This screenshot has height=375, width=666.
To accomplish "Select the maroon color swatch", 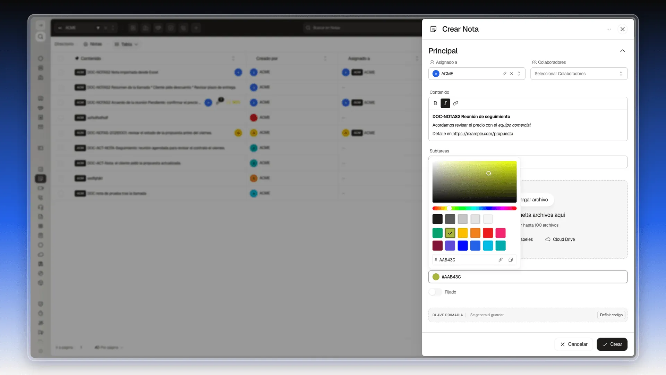I will click(437, 245).
